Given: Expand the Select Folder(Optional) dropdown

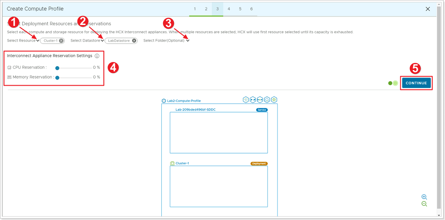Looking at the screenshot, I should point(188,41).
